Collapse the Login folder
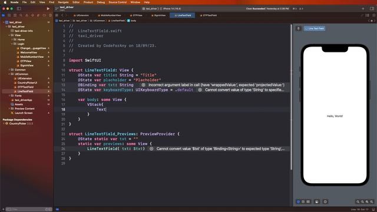Screen dimensions: 377x212 click(12, 44)
